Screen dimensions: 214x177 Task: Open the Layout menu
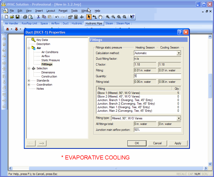pyautogui.click(x=51, y=11)
